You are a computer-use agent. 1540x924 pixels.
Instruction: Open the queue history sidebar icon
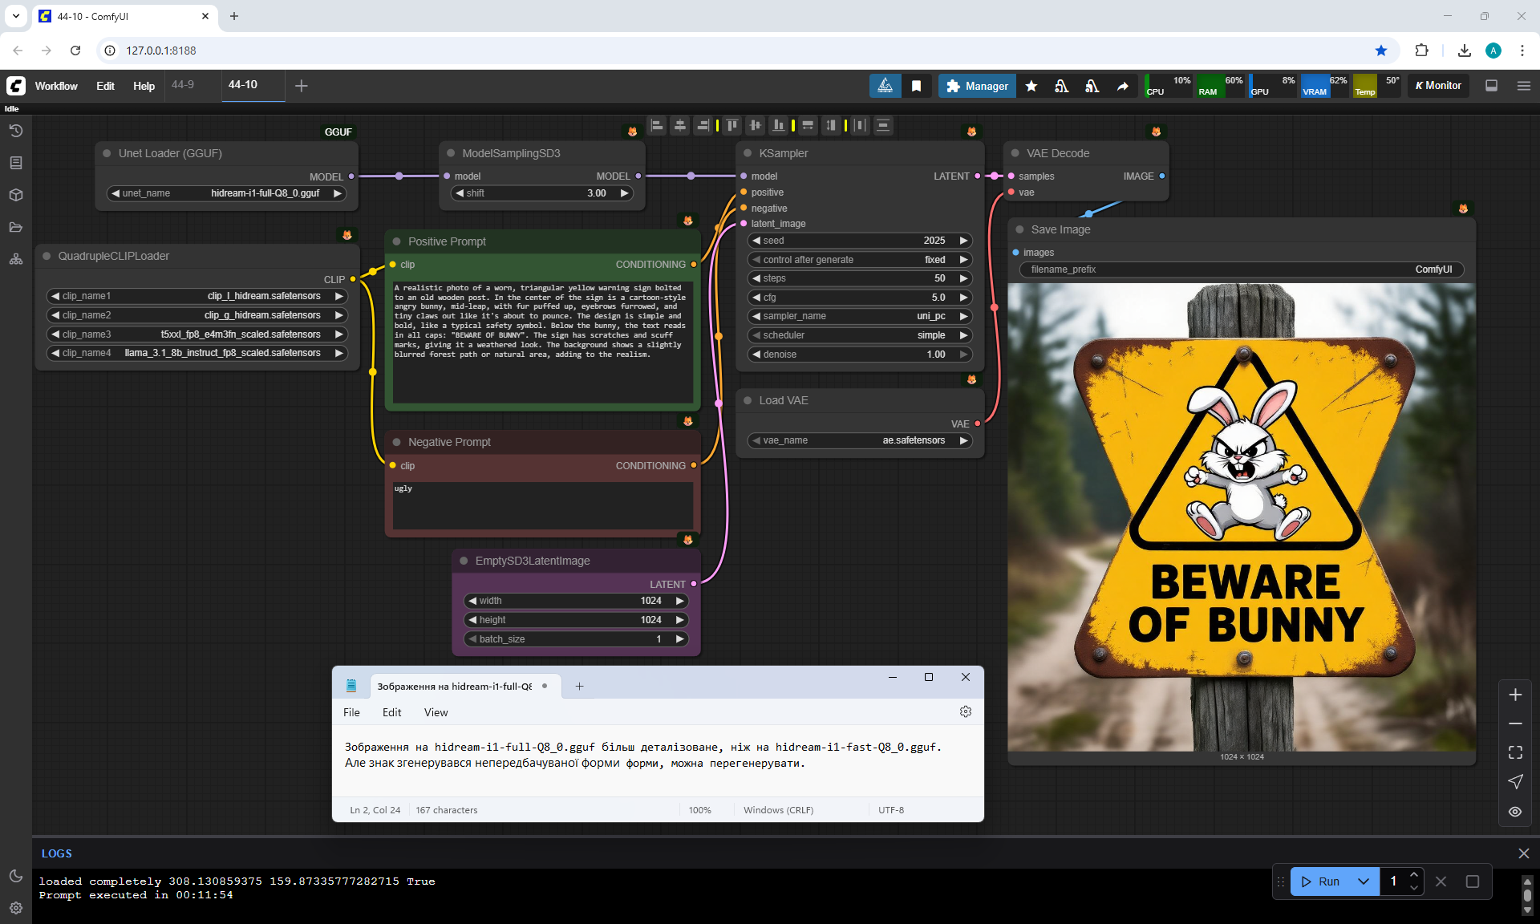pos(15,131)
